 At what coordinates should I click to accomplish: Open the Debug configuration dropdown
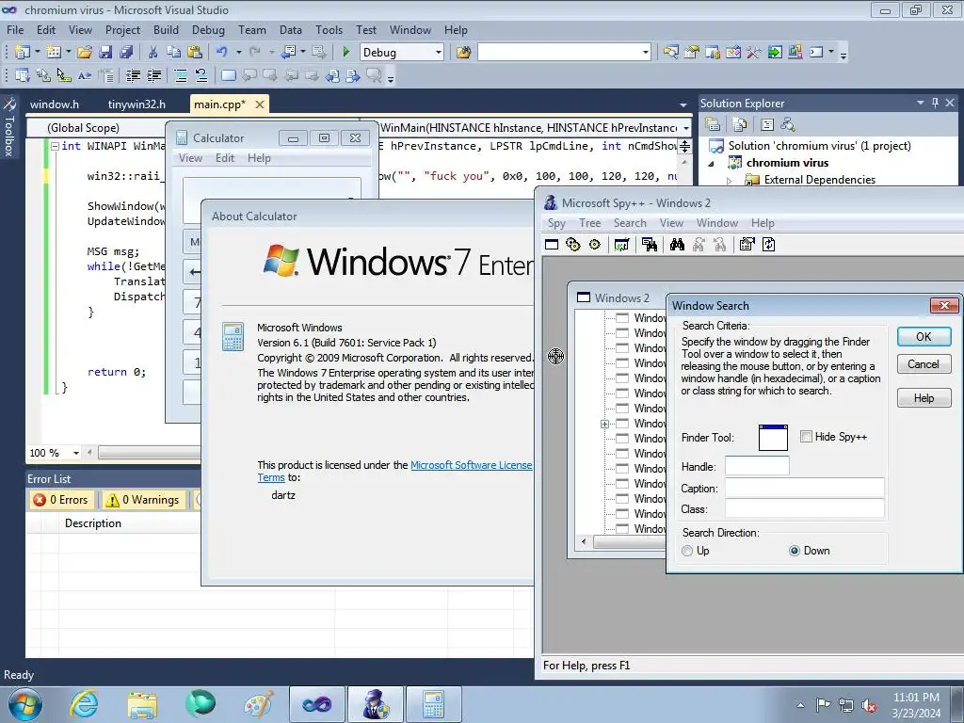[x=439, y=53]
